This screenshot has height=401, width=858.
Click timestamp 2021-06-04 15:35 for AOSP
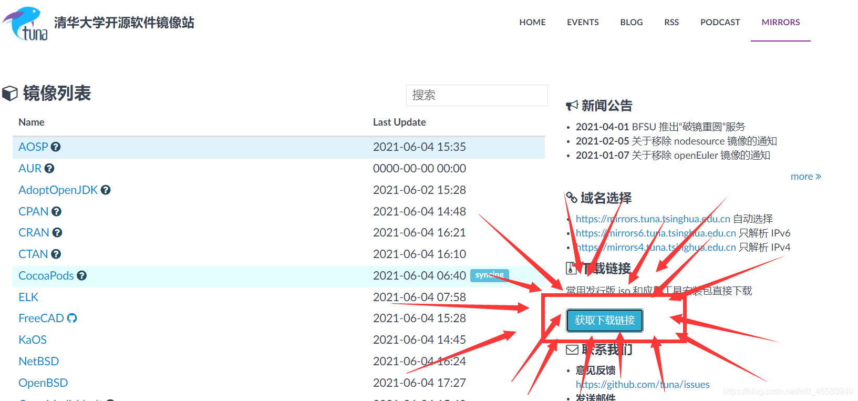[x=419, y=147]
